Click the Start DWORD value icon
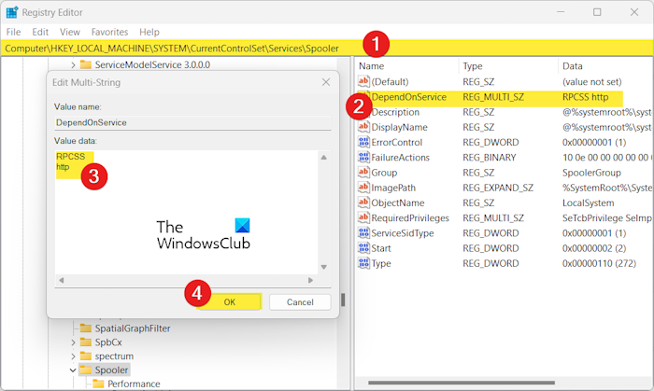This screenshot has width=654, height=391. pos(363,248)
